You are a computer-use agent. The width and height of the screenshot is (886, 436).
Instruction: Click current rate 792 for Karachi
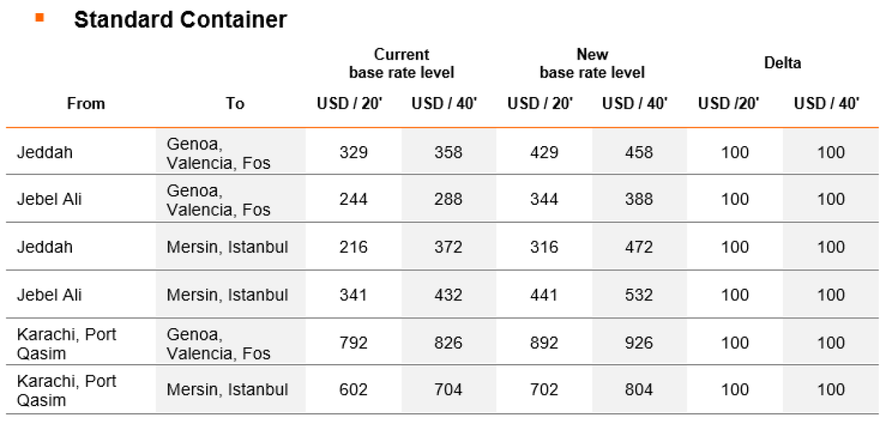(354, 343)
